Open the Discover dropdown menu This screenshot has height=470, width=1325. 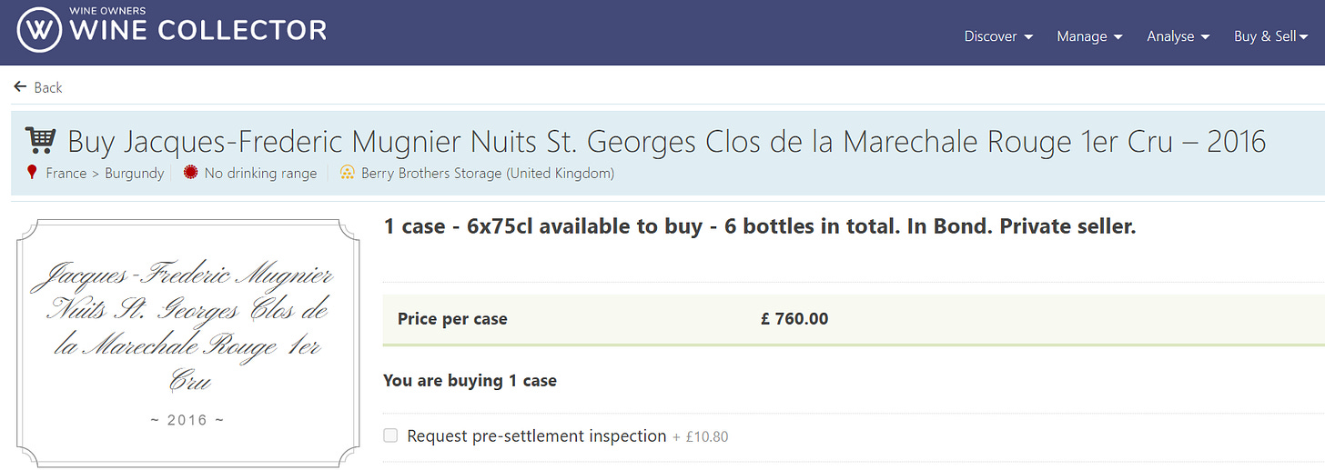coord(998,36)
